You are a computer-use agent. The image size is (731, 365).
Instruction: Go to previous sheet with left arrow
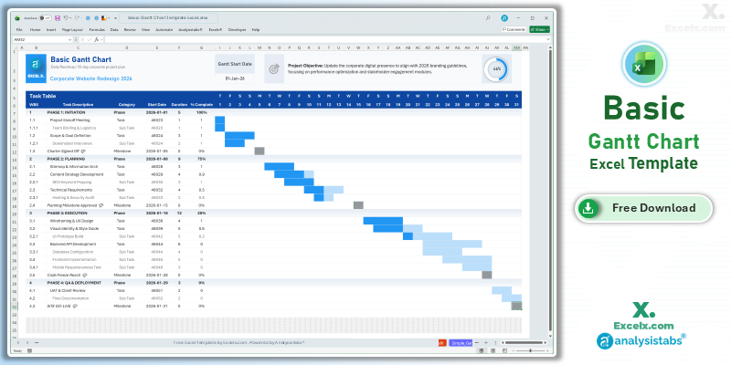click(x=18, y=343)
